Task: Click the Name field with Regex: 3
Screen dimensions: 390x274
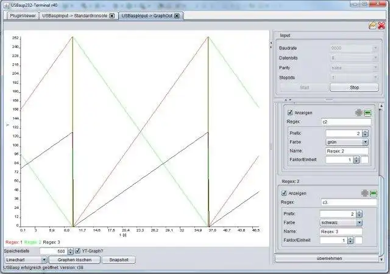Action: 341,231
